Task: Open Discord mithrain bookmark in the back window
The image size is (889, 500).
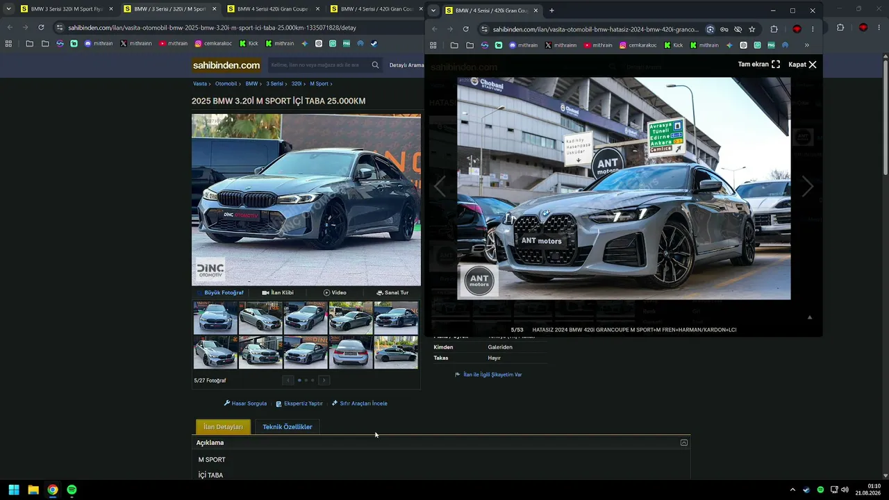Action: click(97, 44)
